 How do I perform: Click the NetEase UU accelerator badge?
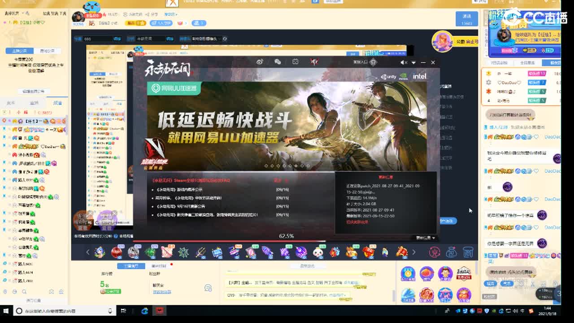pyautogui.click(x=174, y=88)
